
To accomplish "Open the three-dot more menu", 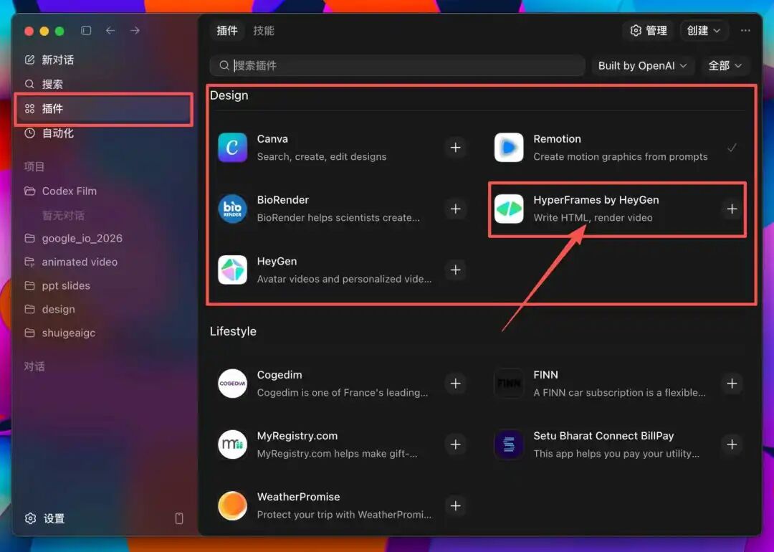I will point(745,31).
